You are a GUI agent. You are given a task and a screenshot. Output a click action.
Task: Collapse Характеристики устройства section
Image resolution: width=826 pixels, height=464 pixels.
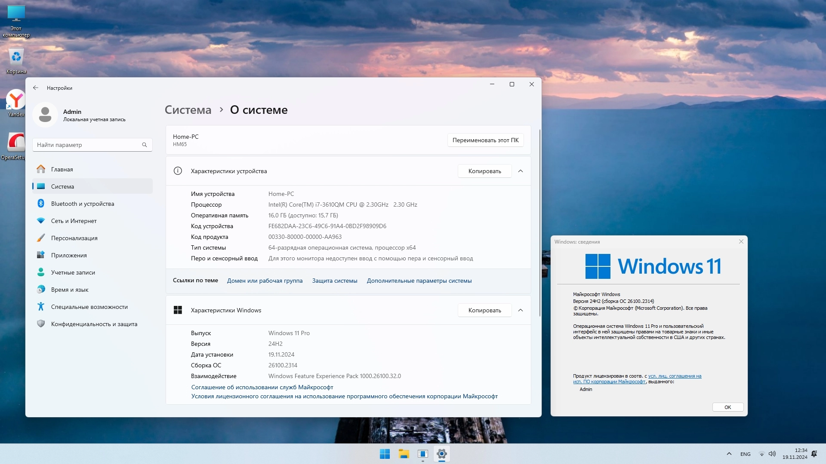(521, 171)
